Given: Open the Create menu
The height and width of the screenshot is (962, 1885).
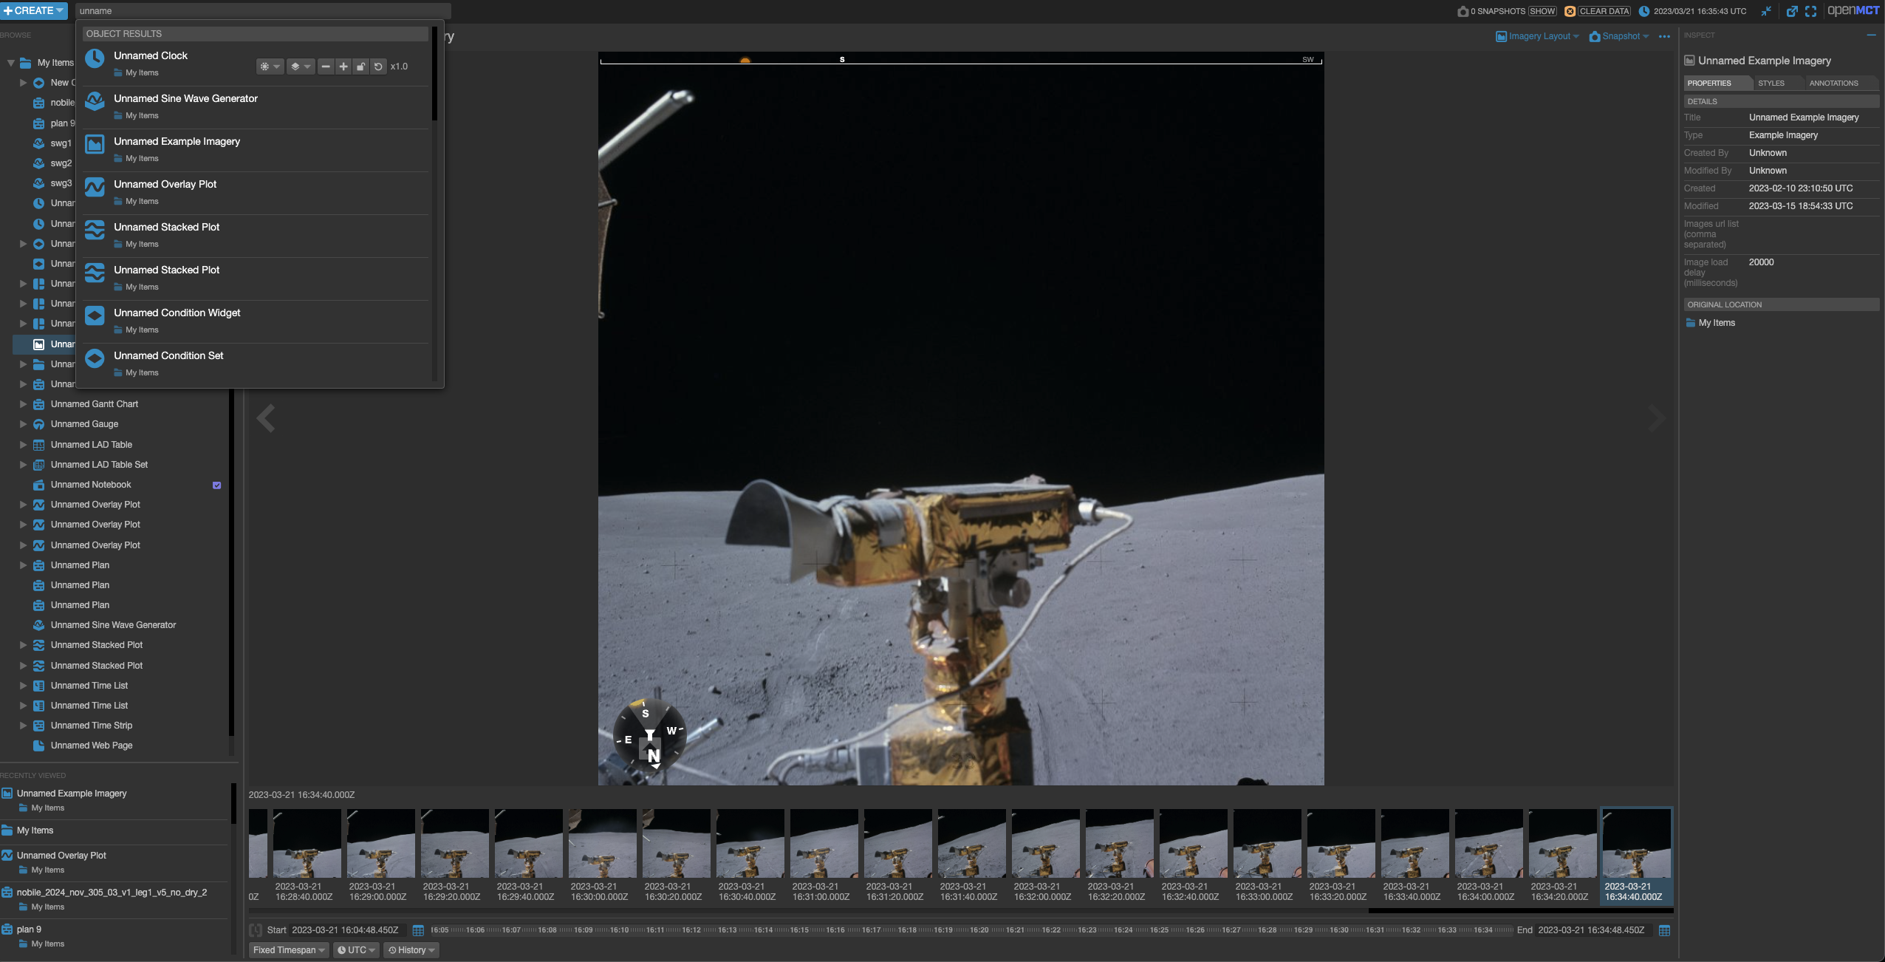Looking at the screenshot, I should tap(34, 10).
